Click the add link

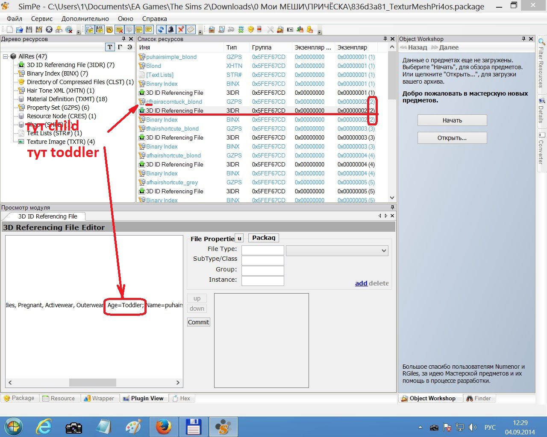[361, 283]
